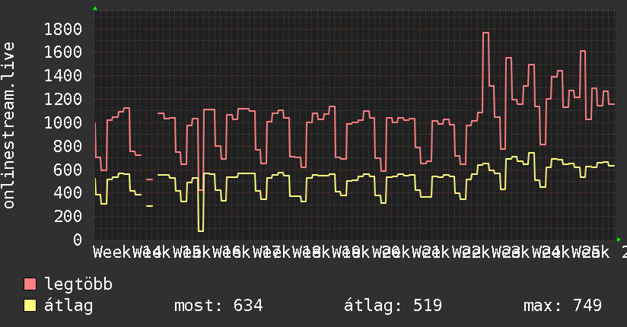Click the 1400 y-axis label
The height and width of the screenshot is (327, 627).
[x=63, y=75]
